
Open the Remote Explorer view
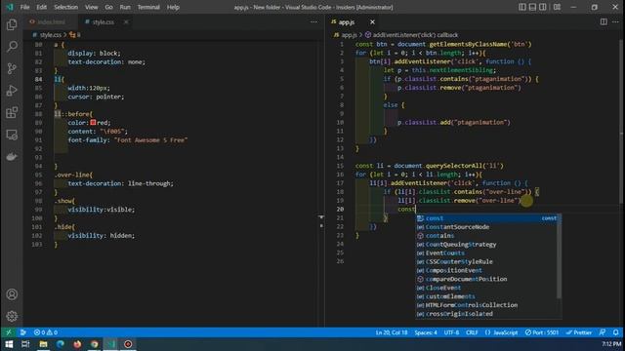click(x=12, y=135)
